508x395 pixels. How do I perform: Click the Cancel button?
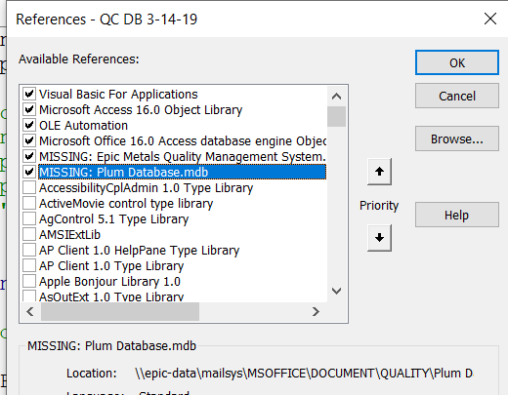click(x=457, y=96)
